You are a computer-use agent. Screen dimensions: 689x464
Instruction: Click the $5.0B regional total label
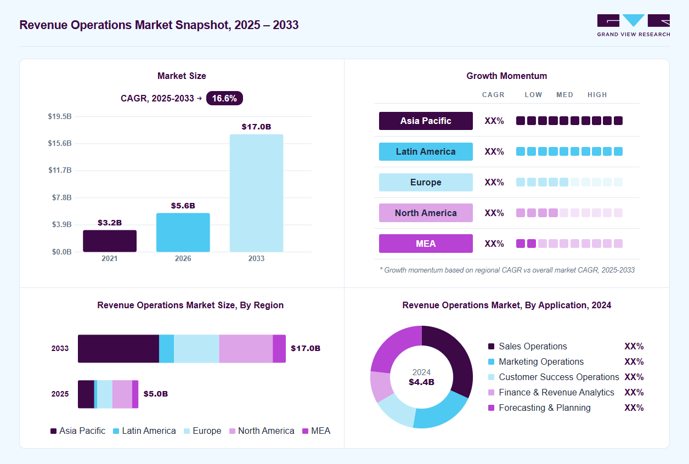(156, 394)
